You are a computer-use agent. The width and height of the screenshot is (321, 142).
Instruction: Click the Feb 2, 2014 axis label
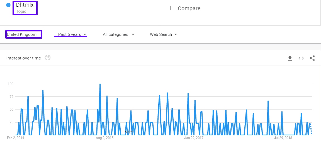15,138
